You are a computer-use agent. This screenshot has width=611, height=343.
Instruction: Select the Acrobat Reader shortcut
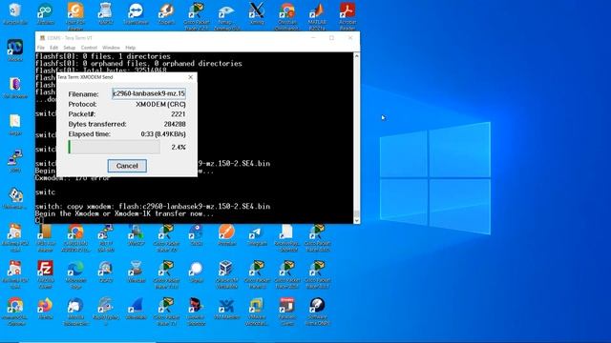[348, 15]
